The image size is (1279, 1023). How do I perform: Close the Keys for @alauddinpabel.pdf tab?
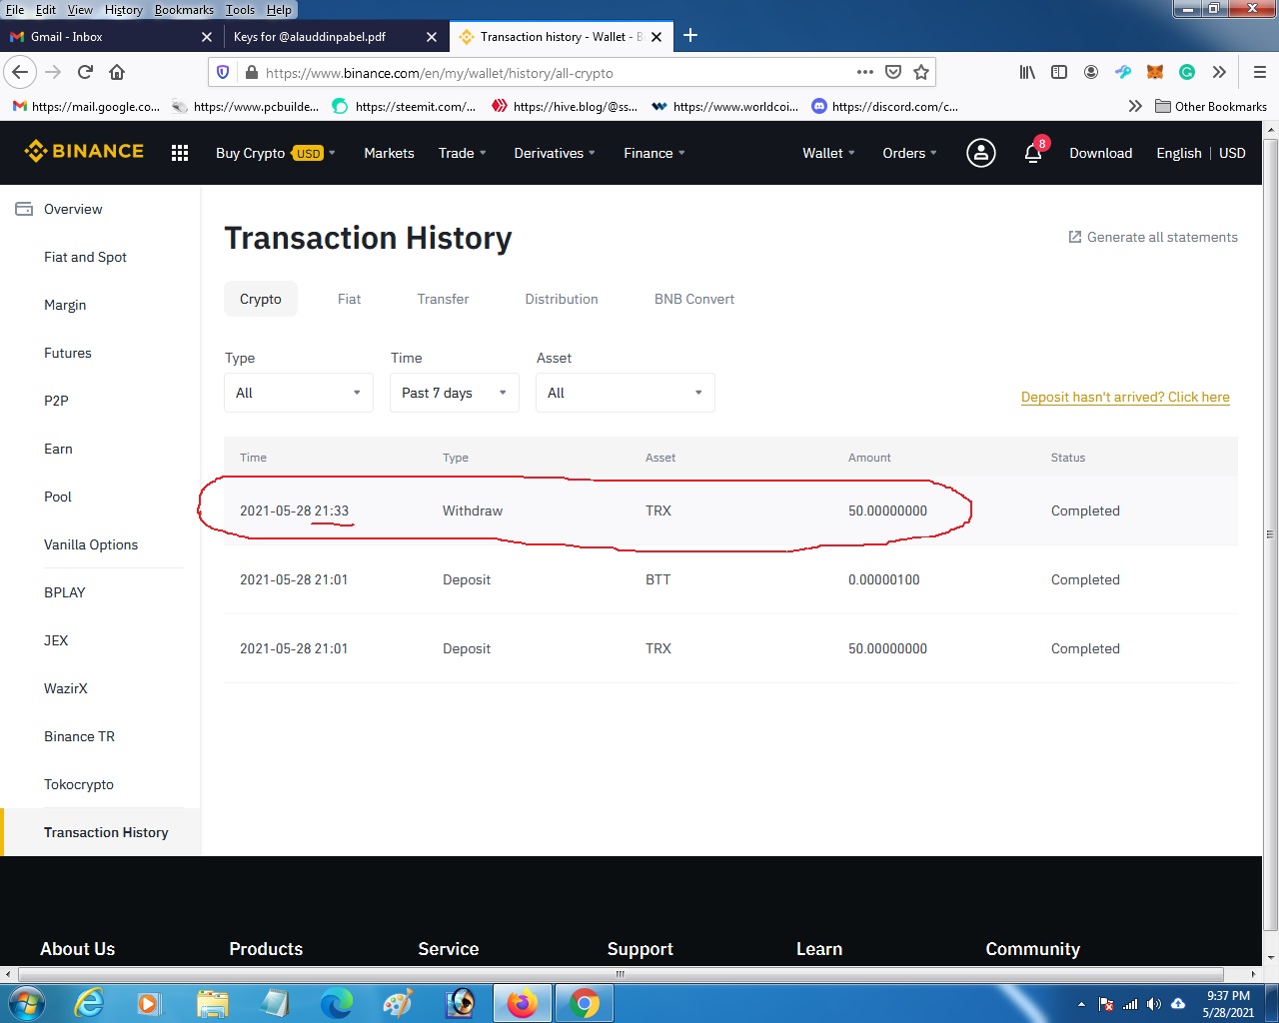[432, 37]
